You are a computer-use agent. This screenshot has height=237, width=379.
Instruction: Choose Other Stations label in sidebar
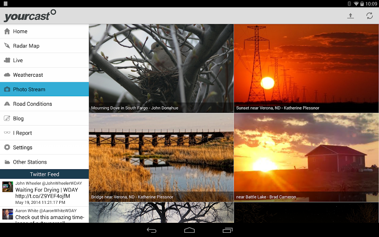[x=30, y=162]
